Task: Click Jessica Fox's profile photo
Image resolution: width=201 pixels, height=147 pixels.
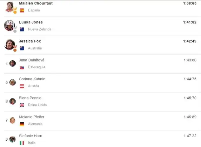Action: pyautogui.click(x=9, y=44)
